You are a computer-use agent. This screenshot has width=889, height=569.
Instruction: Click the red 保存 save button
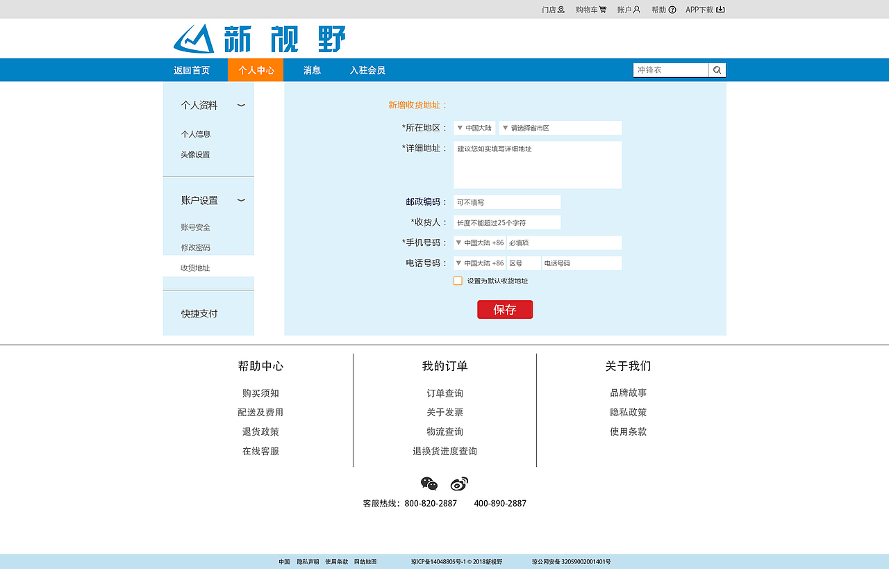[505, 309]
